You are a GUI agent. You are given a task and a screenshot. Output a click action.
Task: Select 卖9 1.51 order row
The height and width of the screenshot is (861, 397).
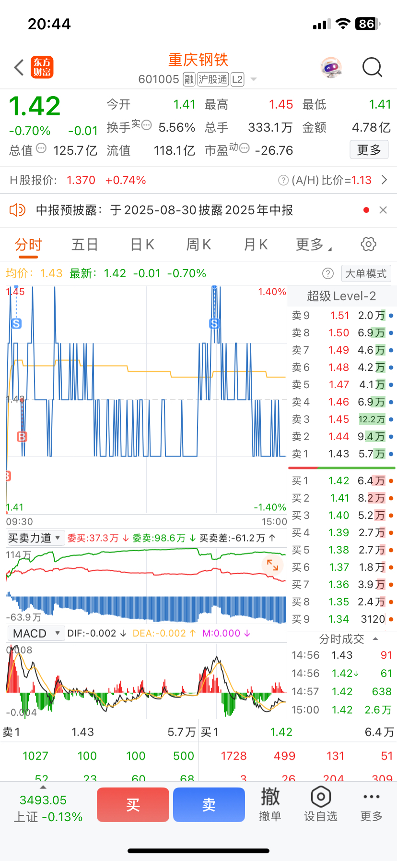point(342,316)
